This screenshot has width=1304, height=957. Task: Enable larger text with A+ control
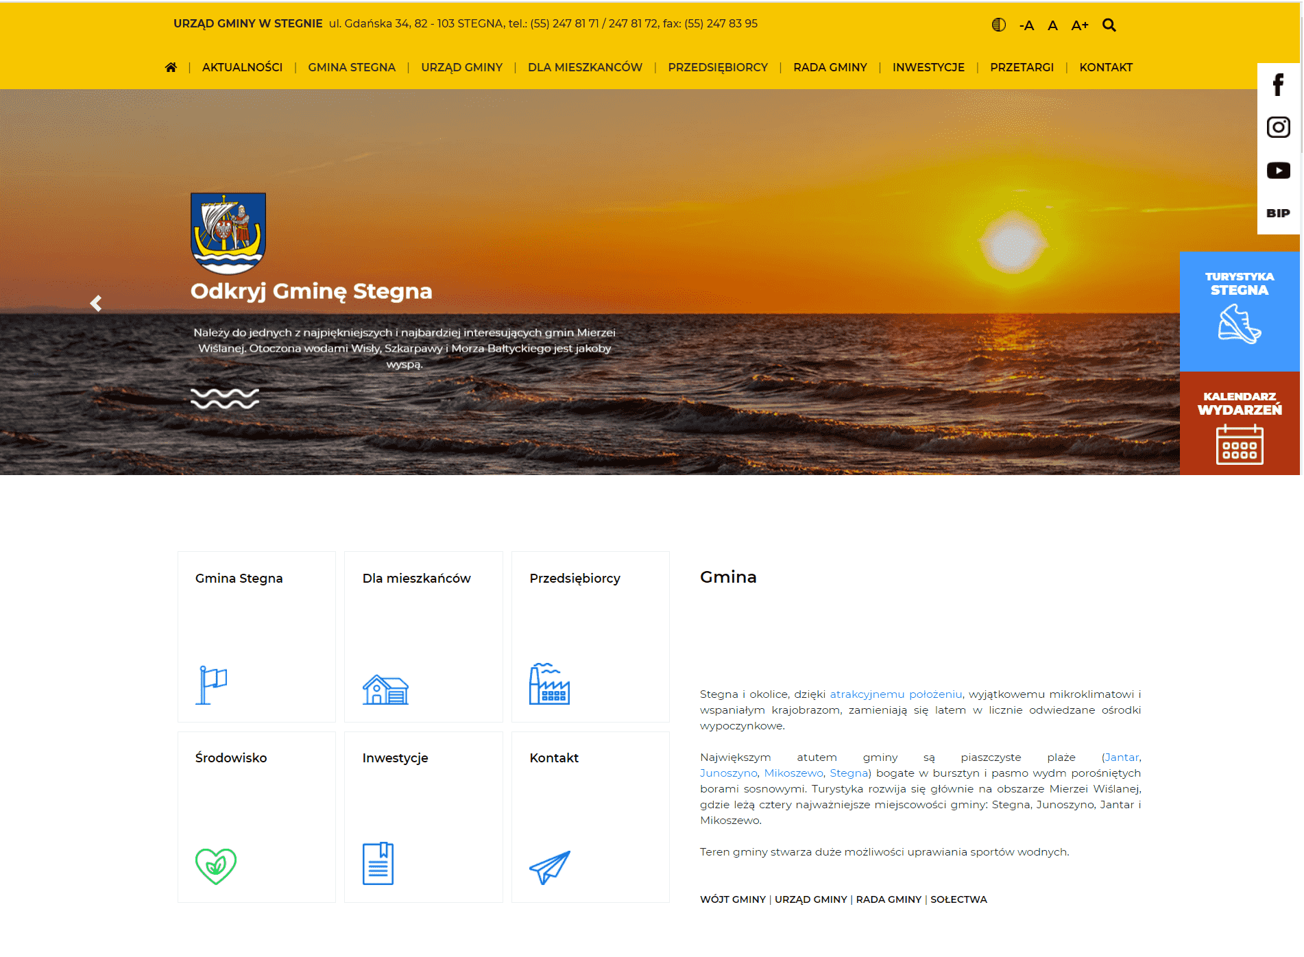click(1080, 24)
